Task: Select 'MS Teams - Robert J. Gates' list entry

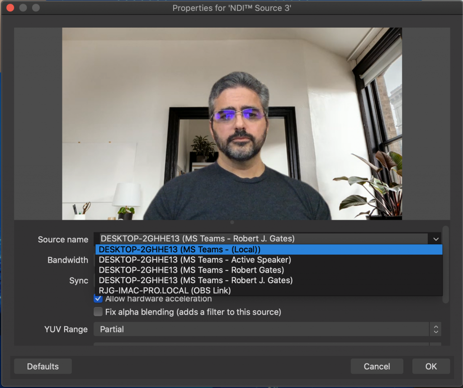Action: pyautogui.click(x=269, y=280)
